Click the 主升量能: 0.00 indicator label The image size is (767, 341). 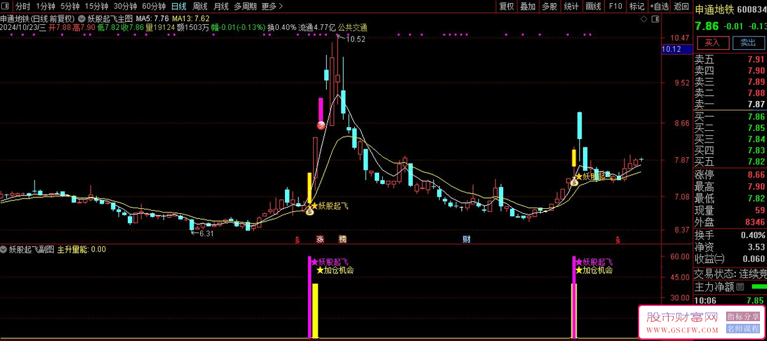coord(82,250)
